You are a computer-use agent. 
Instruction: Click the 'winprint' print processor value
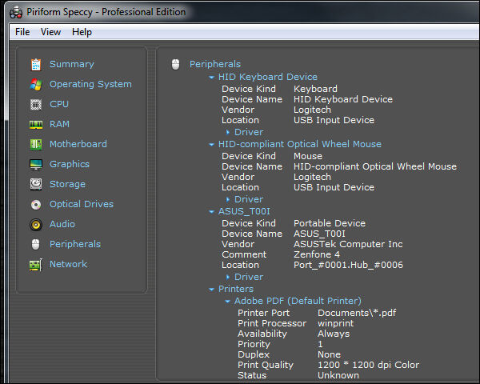335,323
